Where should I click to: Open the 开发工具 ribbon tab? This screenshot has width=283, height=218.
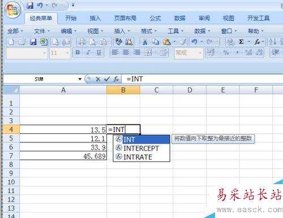coord(258,18)
